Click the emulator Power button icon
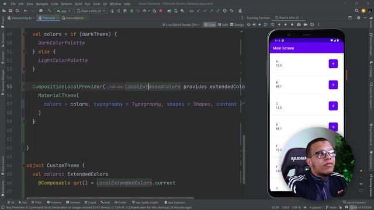The width and height of the screenshot is (374, 210). 248,24
